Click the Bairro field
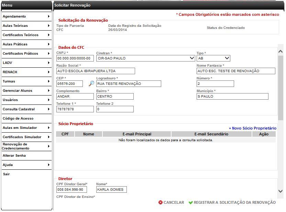This screenshot has height=212, width=286. coord(115,97)
